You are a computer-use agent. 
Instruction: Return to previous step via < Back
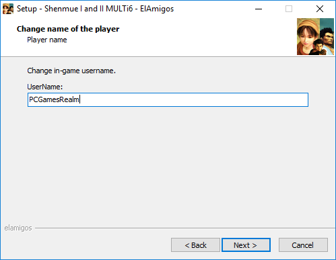pyautogui.click(x=195, y=245)
